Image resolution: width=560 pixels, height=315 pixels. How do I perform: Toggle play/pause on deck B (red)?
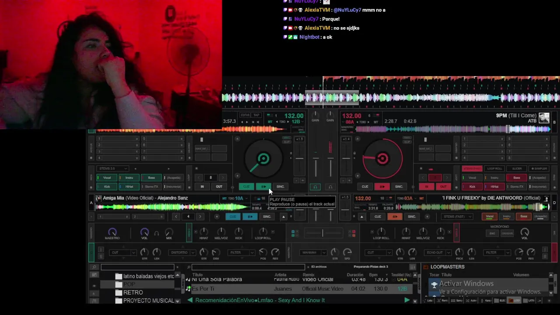382,187
